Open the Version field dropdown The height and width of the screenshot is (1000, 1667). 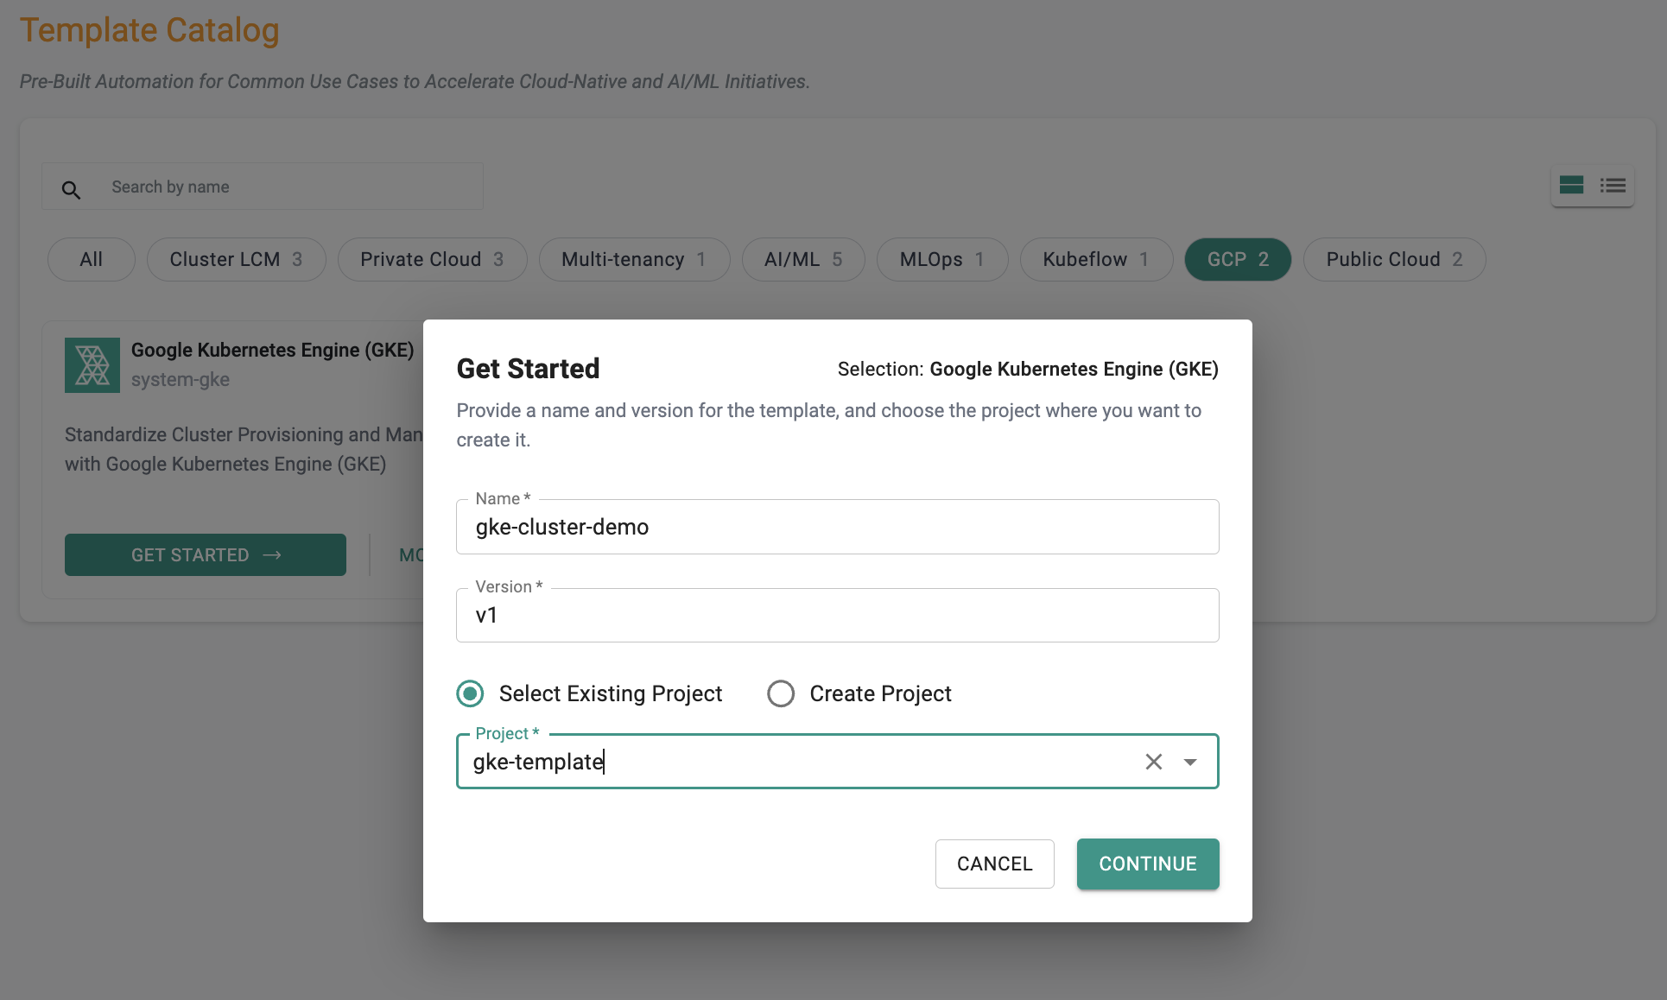837,614
